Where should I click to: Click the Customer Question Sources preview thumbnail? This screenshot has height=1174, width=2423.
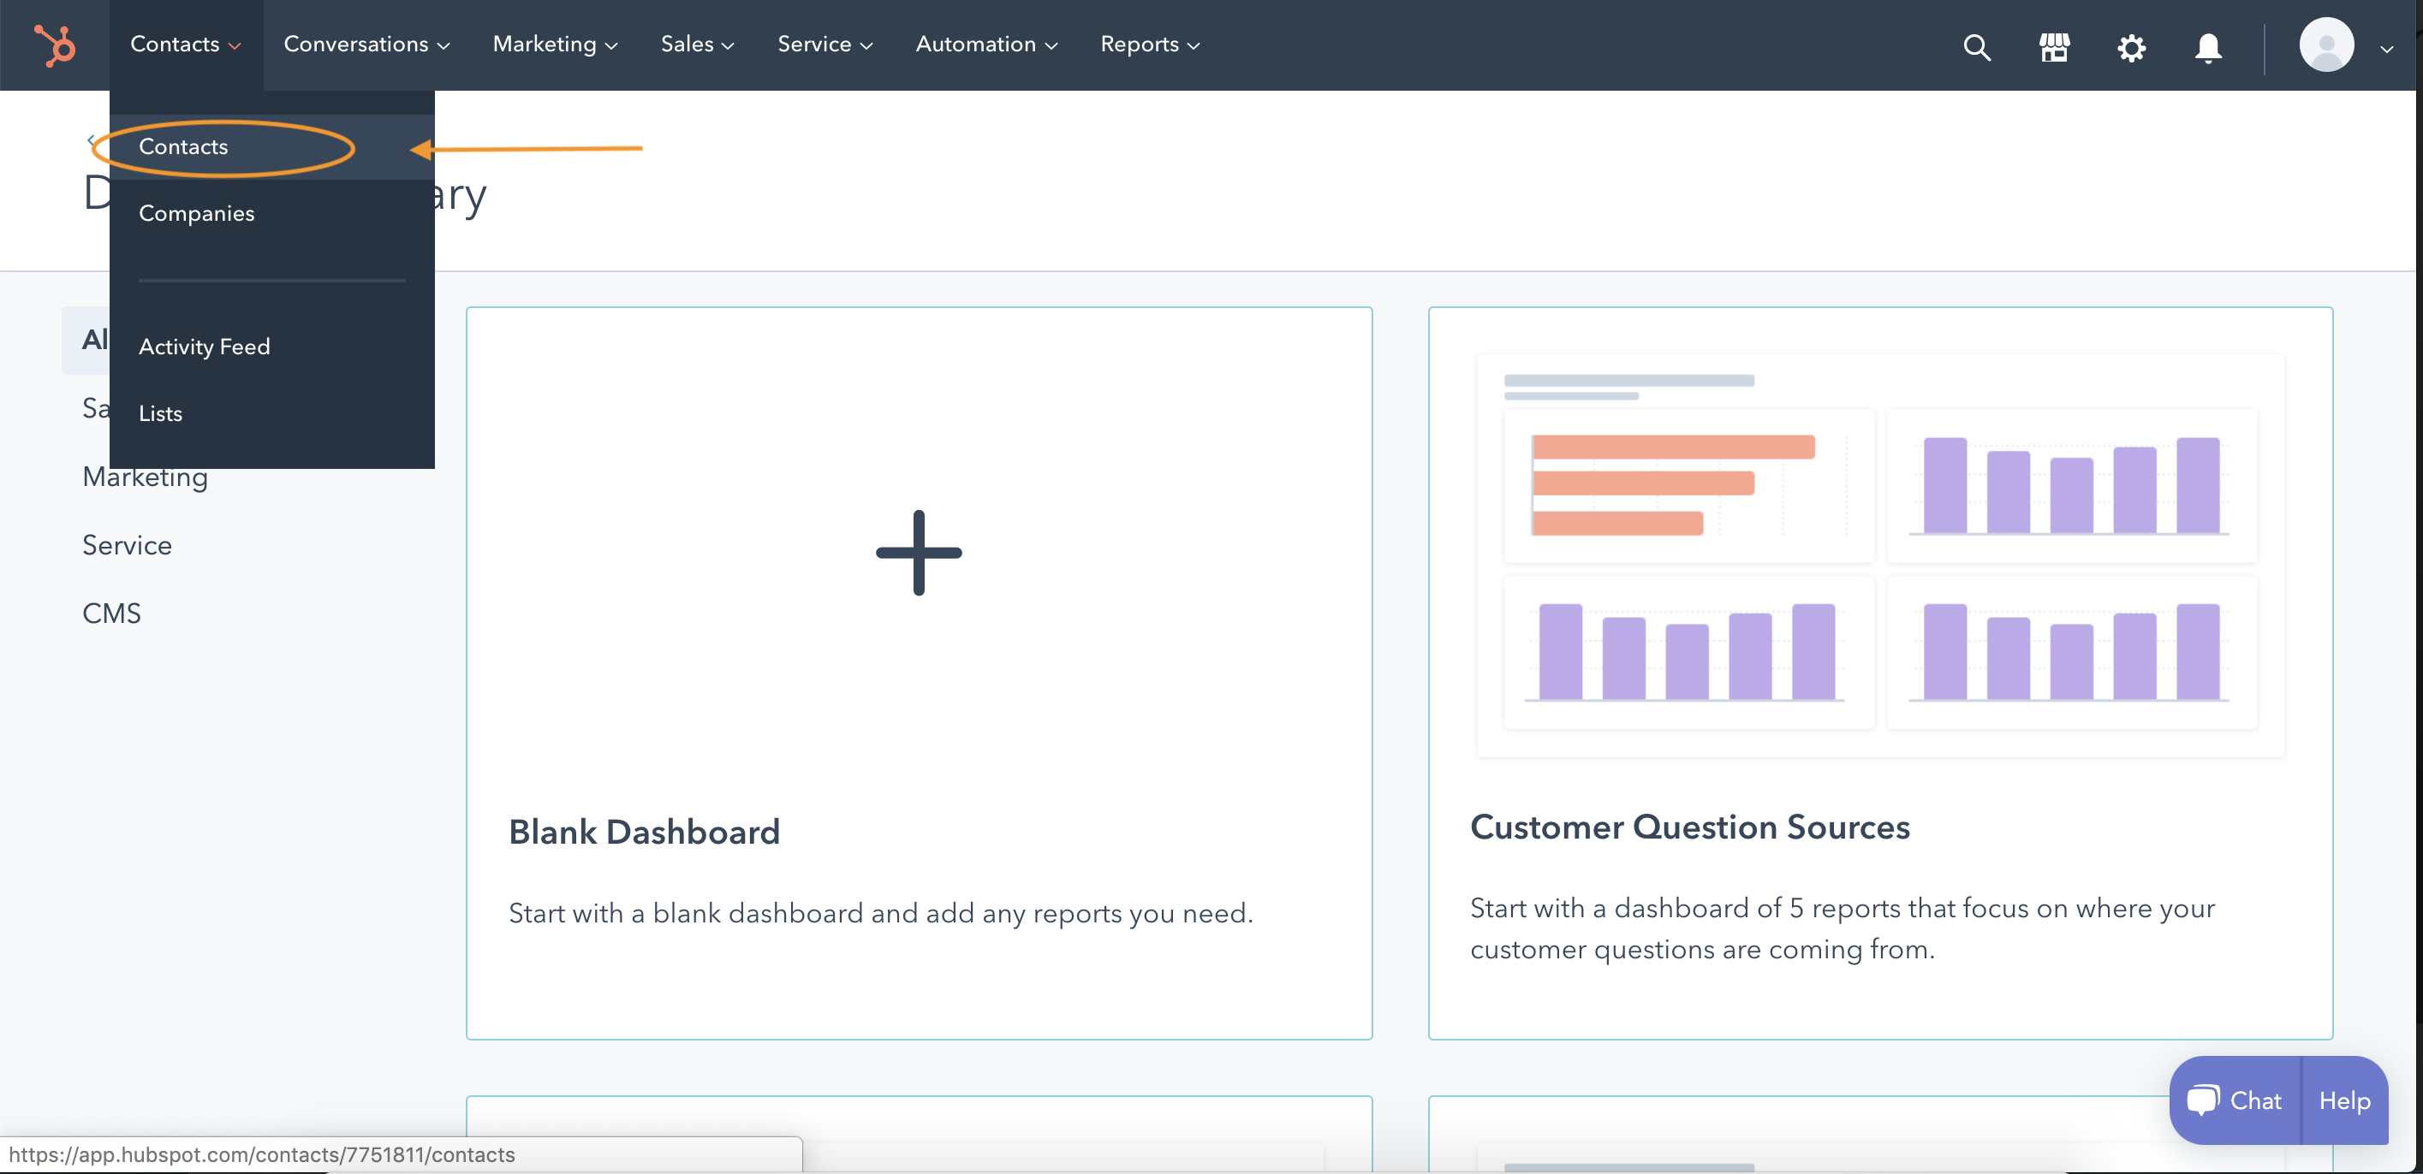coord(1880,554)
